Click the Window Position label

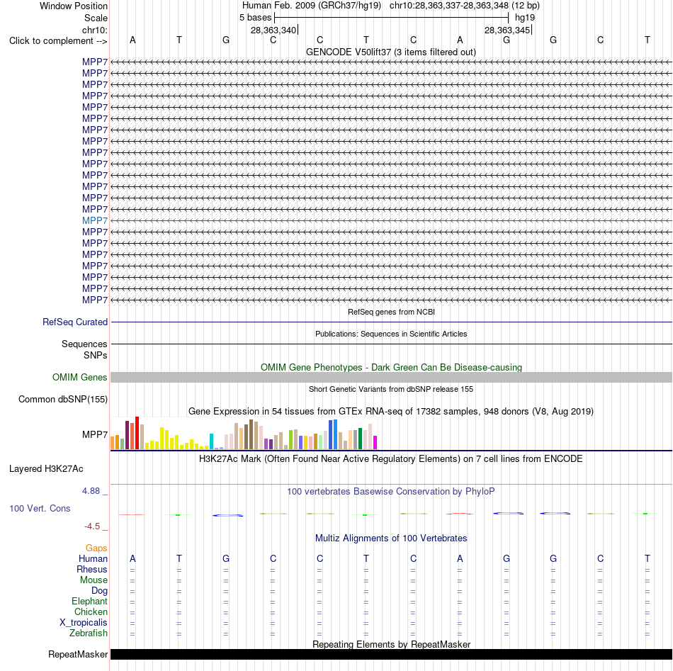click(x=74, y=6)
